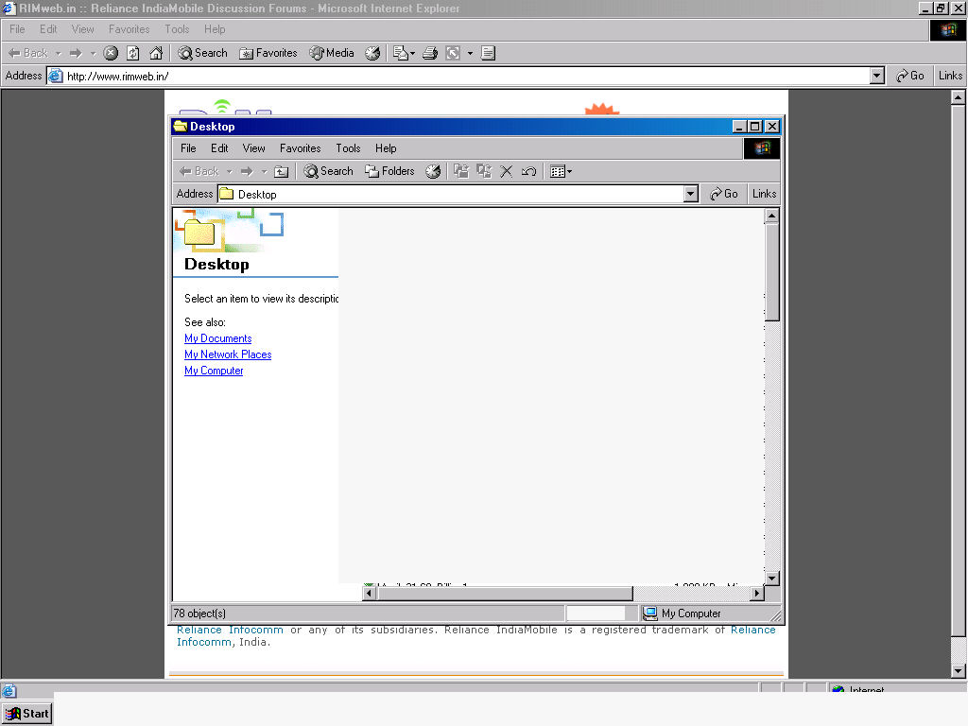Expand Back history dropdown in Desktop window
The height and width of the screenshot is (726, 968).
click(x=229, y=172)
